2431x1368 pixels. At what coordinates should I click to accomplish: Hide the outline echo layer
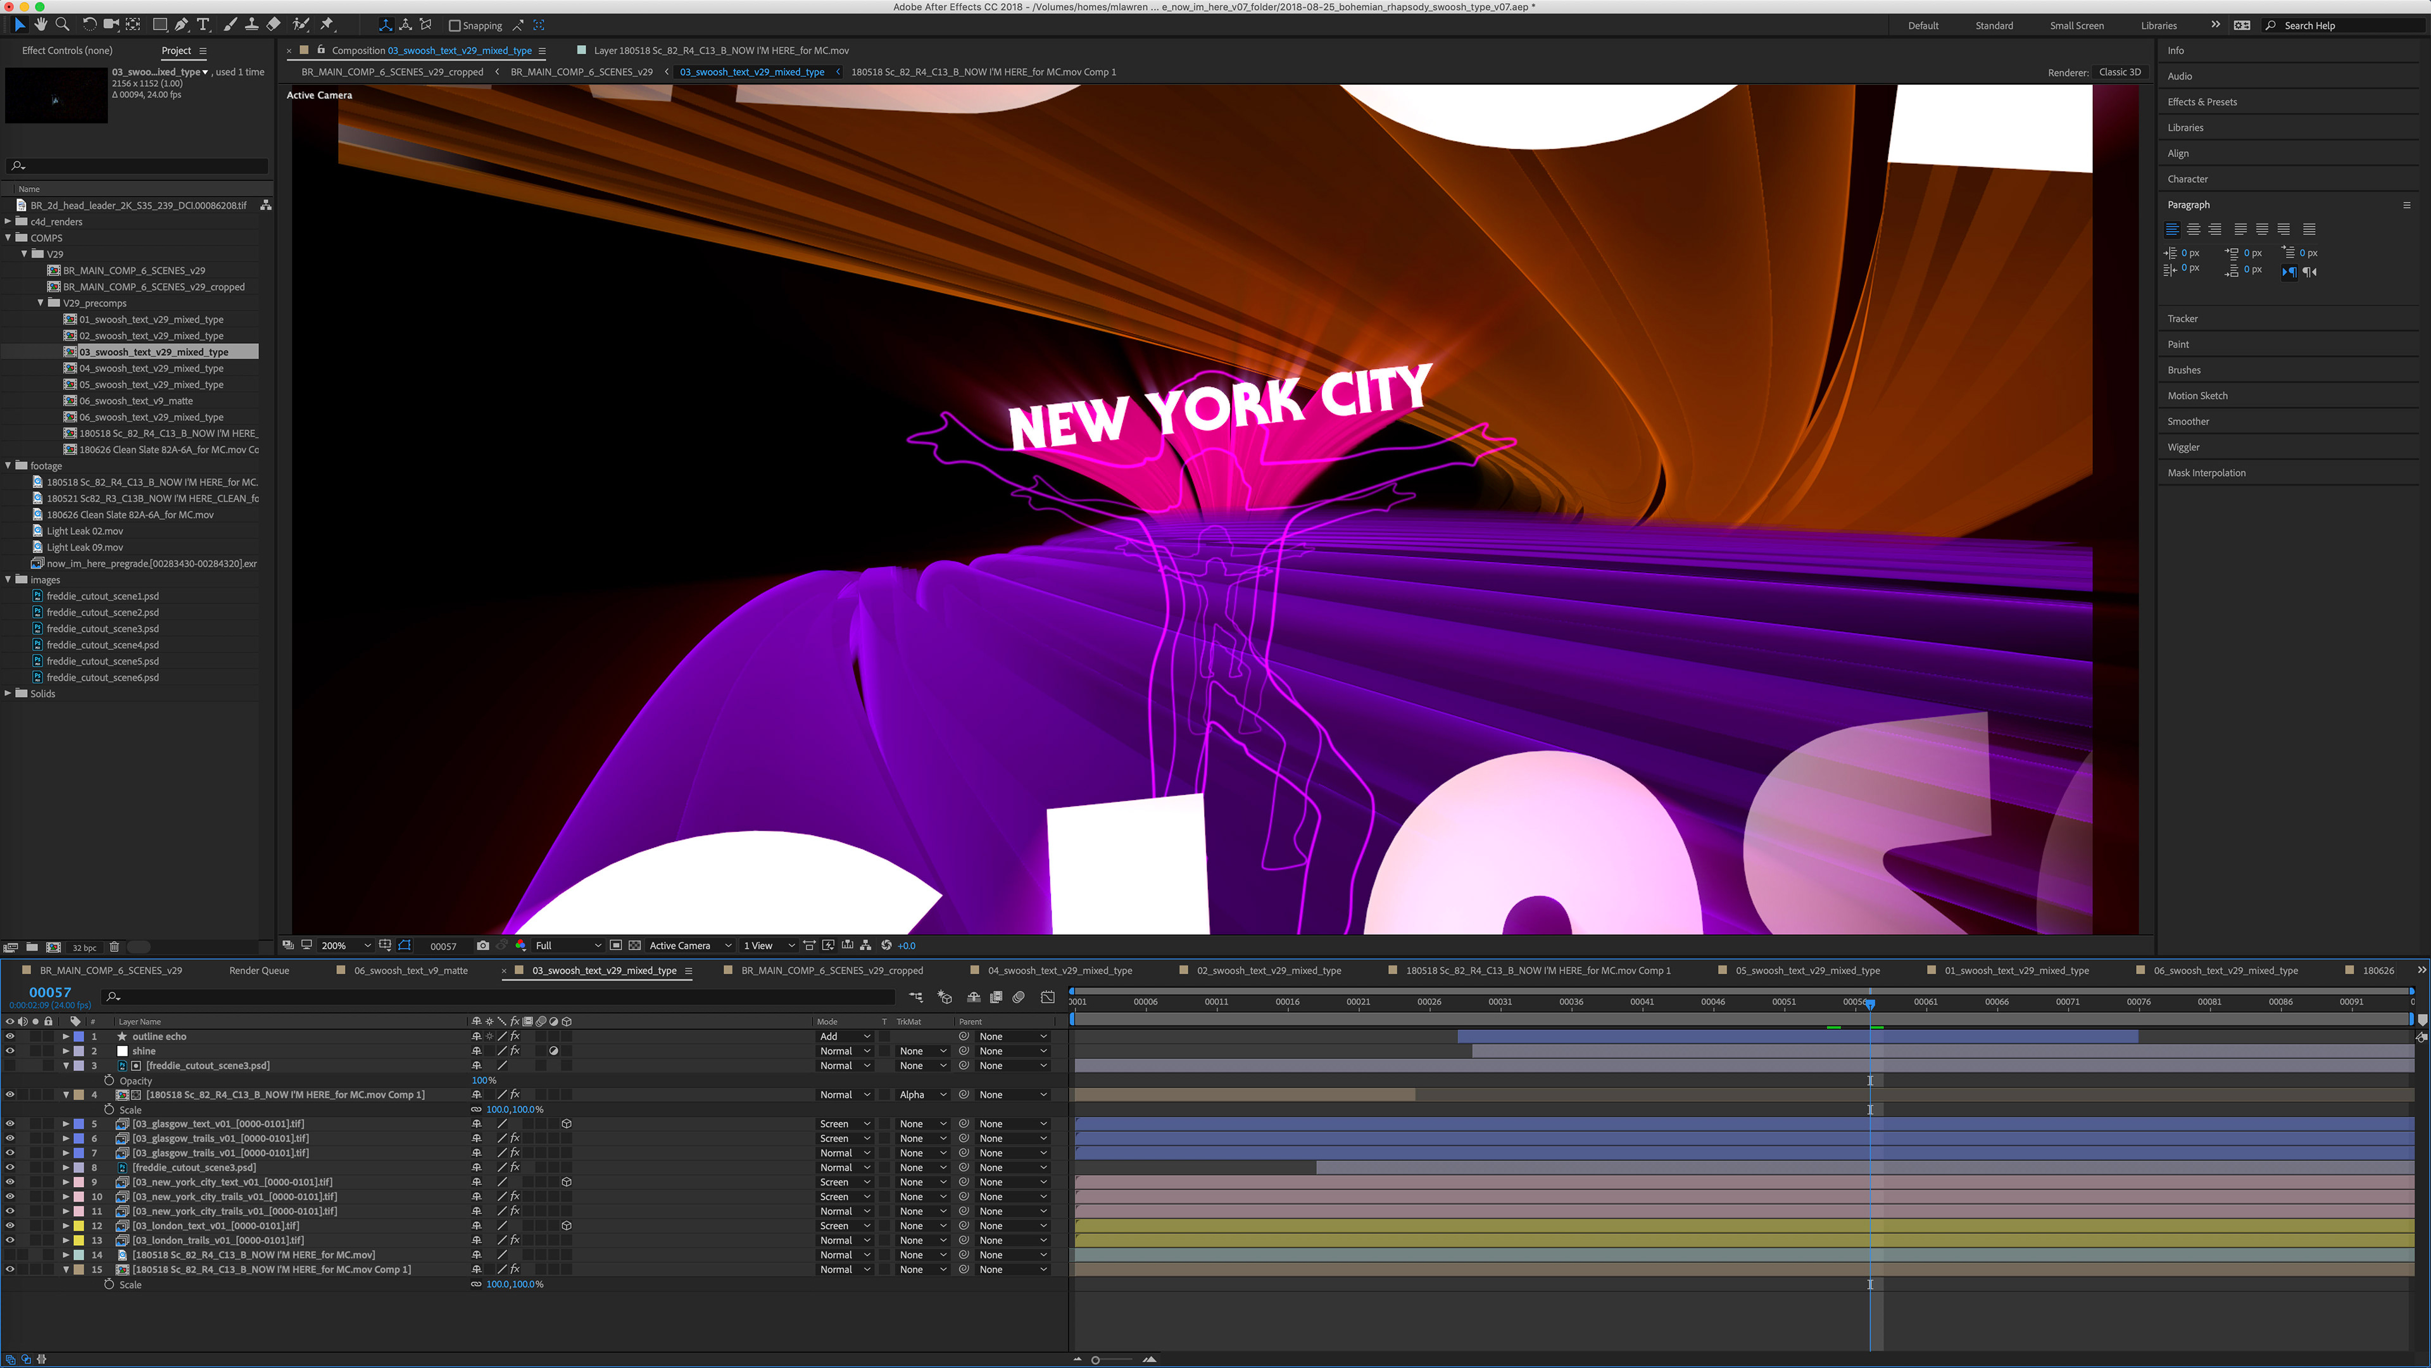pos(10,1036)
